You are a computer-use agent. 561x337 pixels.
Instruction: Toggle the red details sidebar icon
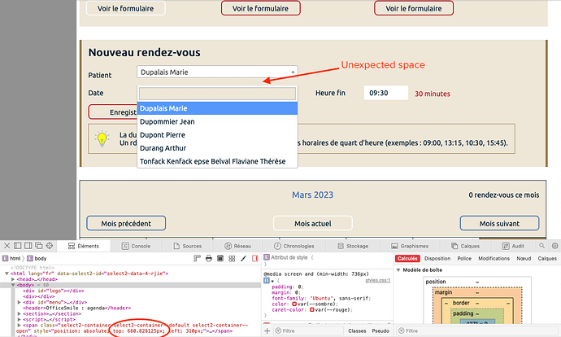254,258
